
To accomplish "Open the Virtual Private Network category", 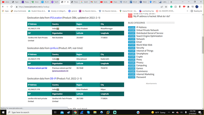I will pyautogui.click(x=147, y=30).
